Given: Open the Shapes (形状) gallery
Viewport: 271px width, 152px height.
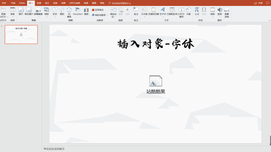Looking at the screenshot, I should [55, 12].
